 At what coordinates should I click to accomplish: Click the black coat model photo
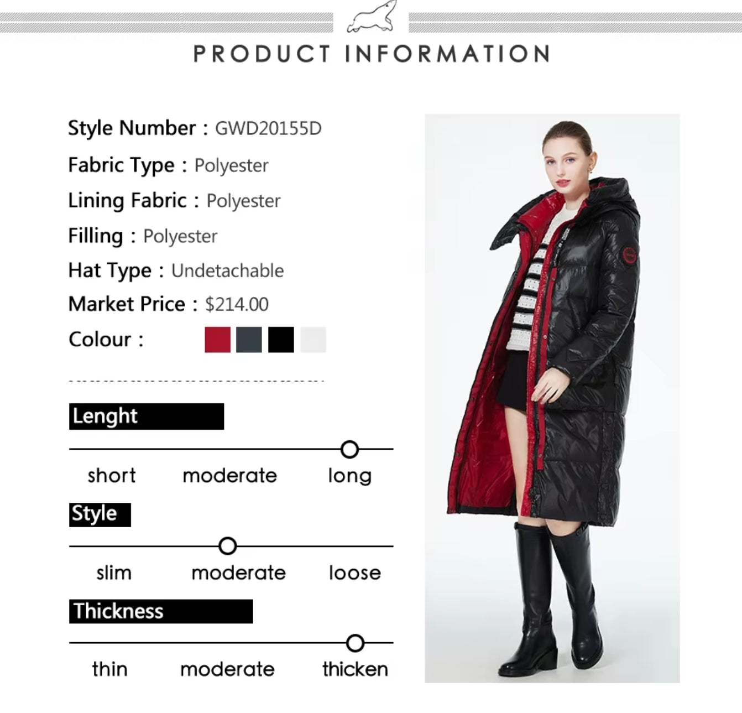(x=552, y=398)
